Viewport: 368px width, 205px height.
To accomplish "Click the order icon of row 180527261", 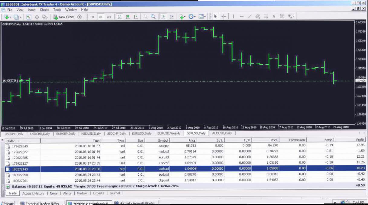I will coord(8,180).
